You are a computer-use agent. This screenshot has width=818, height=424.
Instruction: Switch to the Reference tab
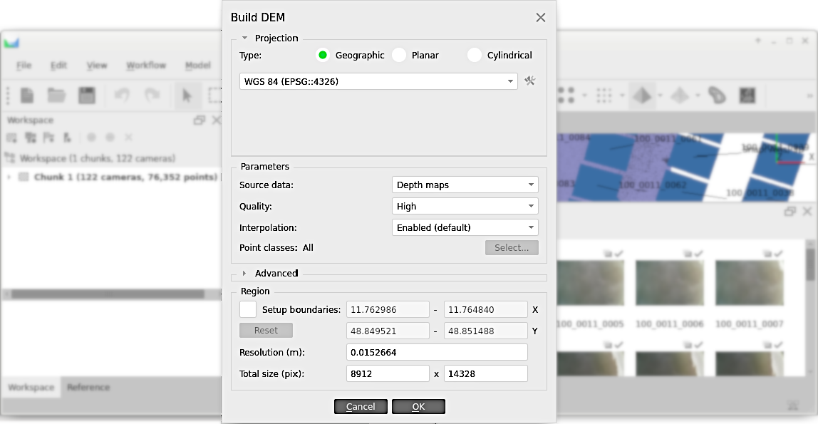pyautogui.click(x=88, y=387)
